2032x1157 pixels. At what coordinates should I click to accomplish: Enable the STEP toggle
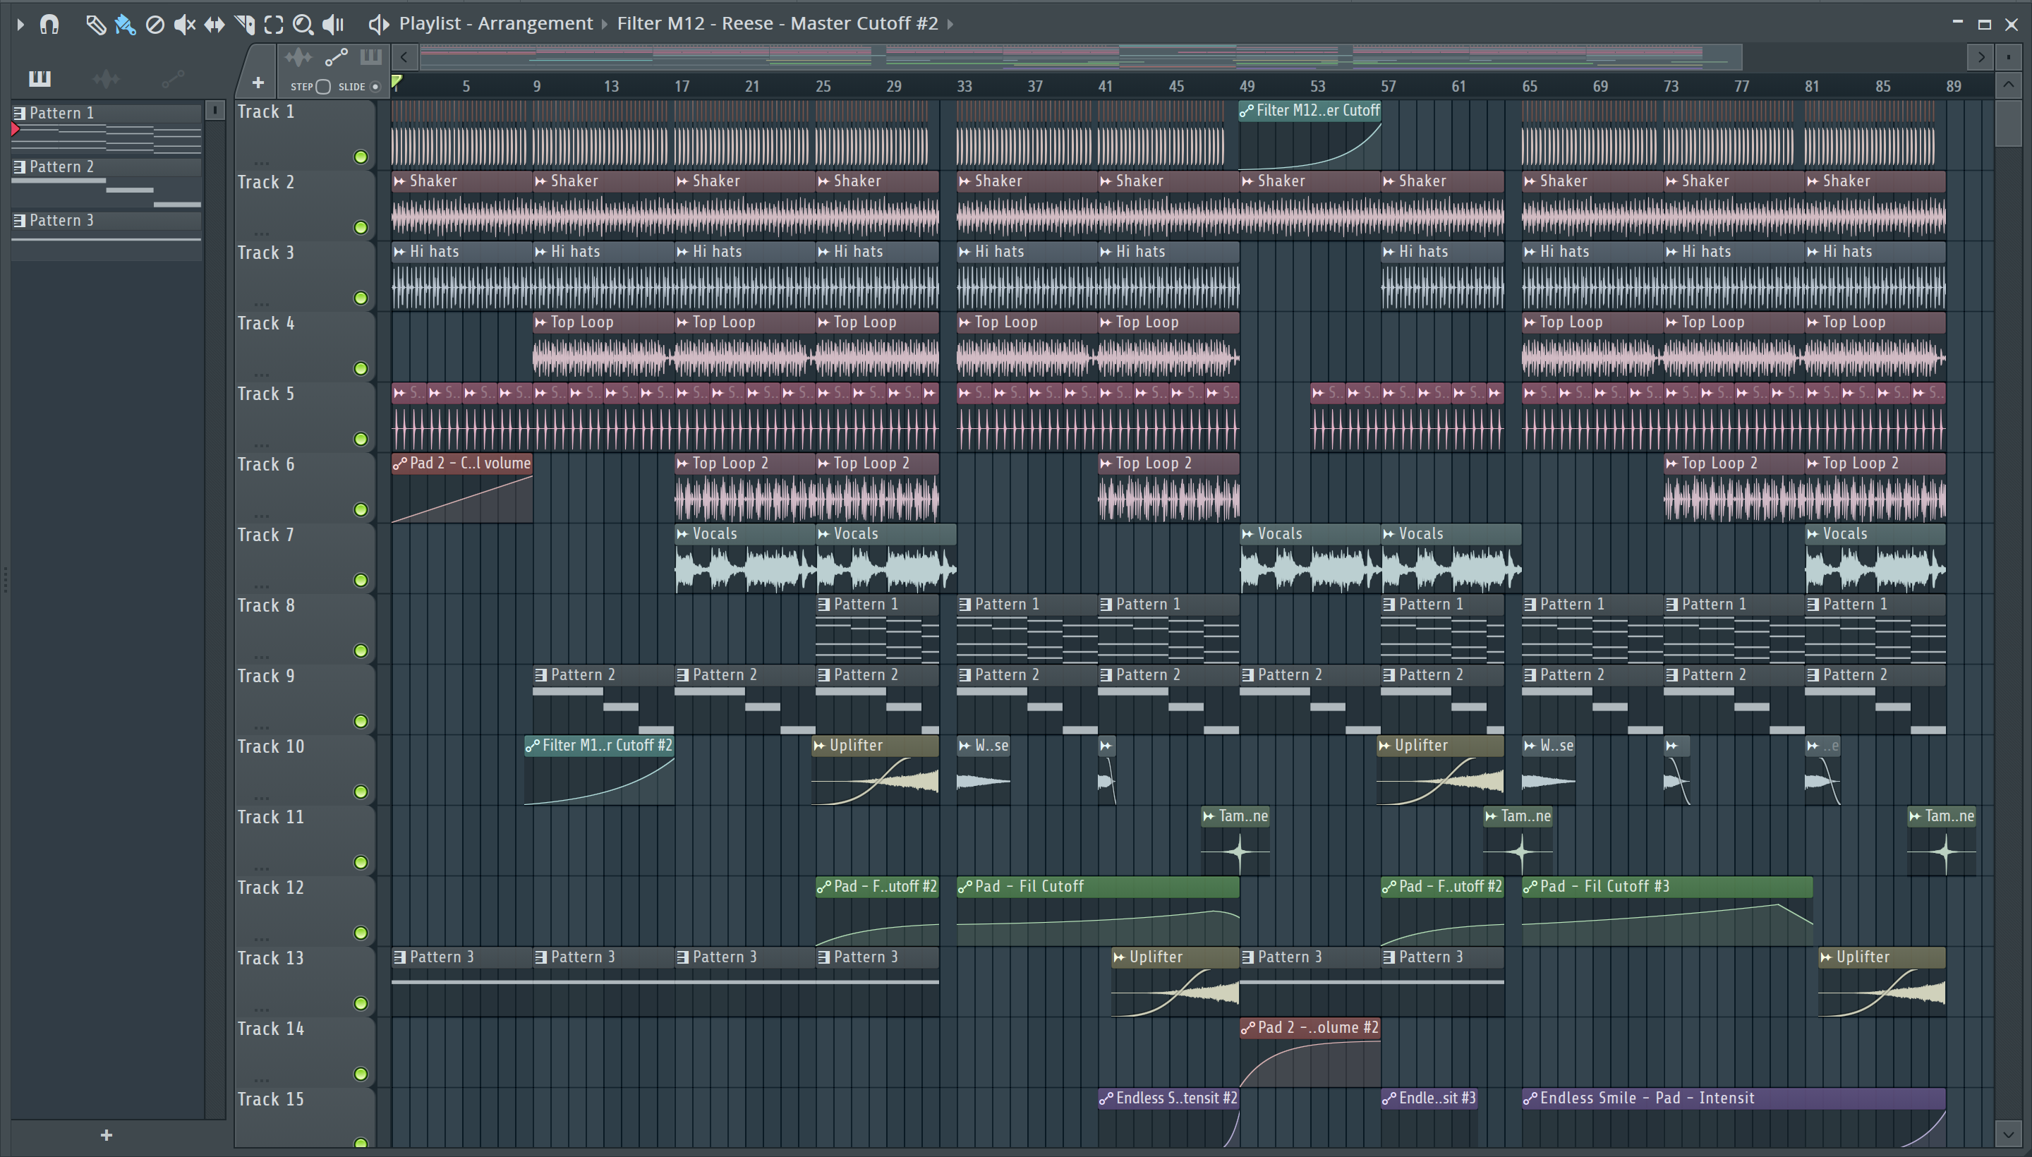322,87
